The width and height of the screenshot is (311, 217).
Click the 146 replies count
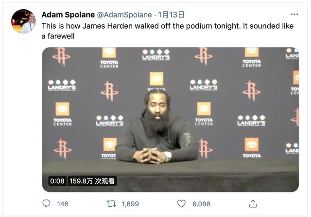click(x=63, y=204)
